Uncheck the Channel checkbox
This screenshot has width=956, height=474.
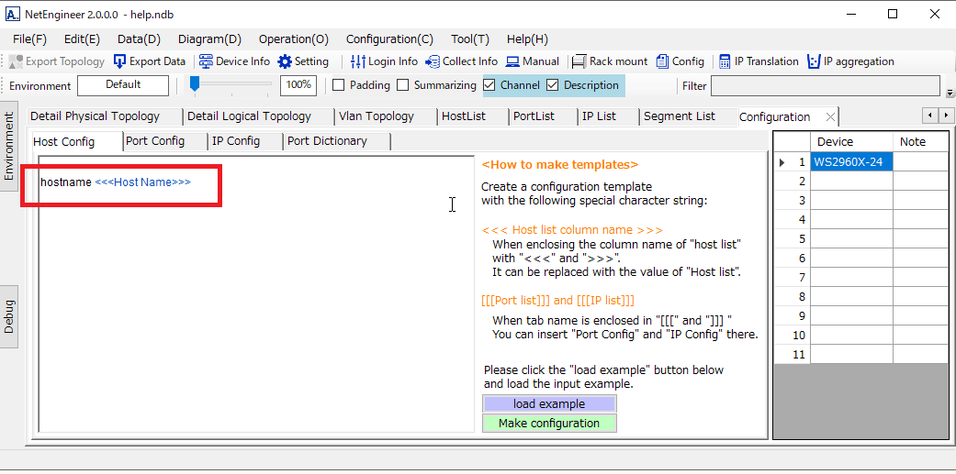pos(489,85)
